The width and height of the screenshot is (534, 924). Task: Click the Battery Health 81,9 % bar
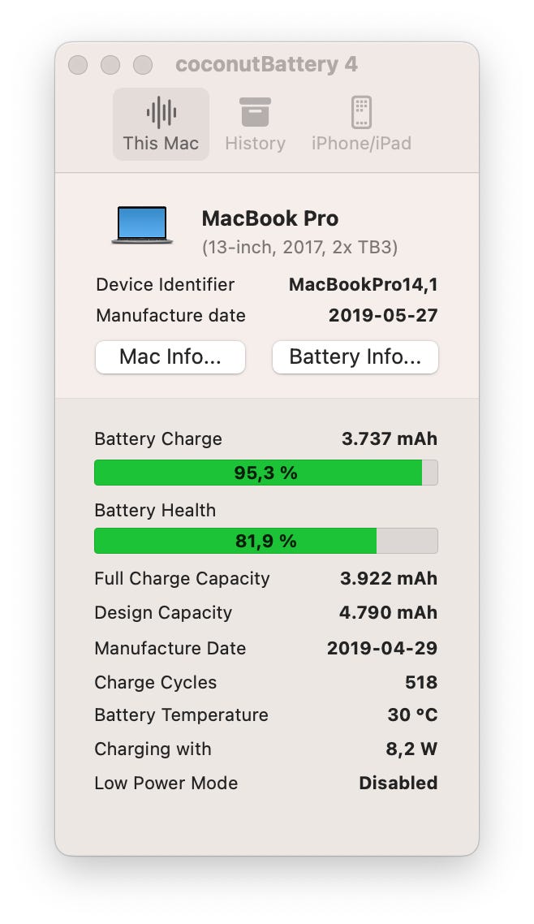[266, 541]
